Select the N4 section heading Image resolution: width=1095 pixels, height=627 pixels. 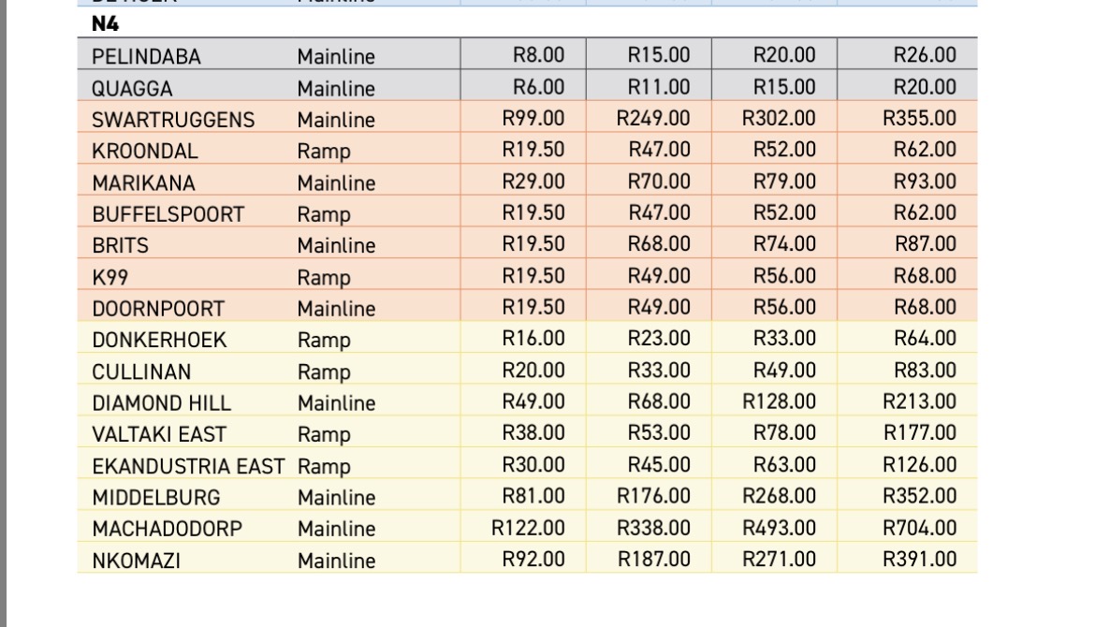105,23
